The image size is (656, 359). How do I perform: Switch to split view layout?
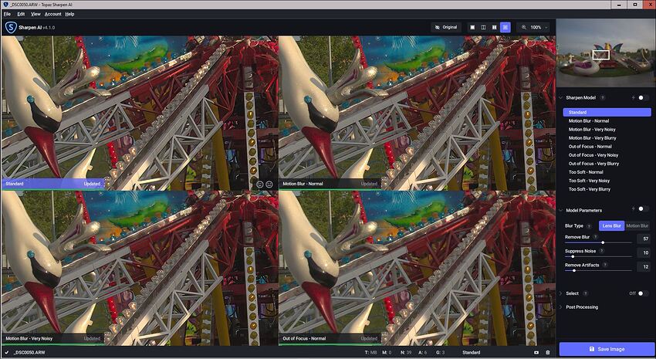click(483, 27)
